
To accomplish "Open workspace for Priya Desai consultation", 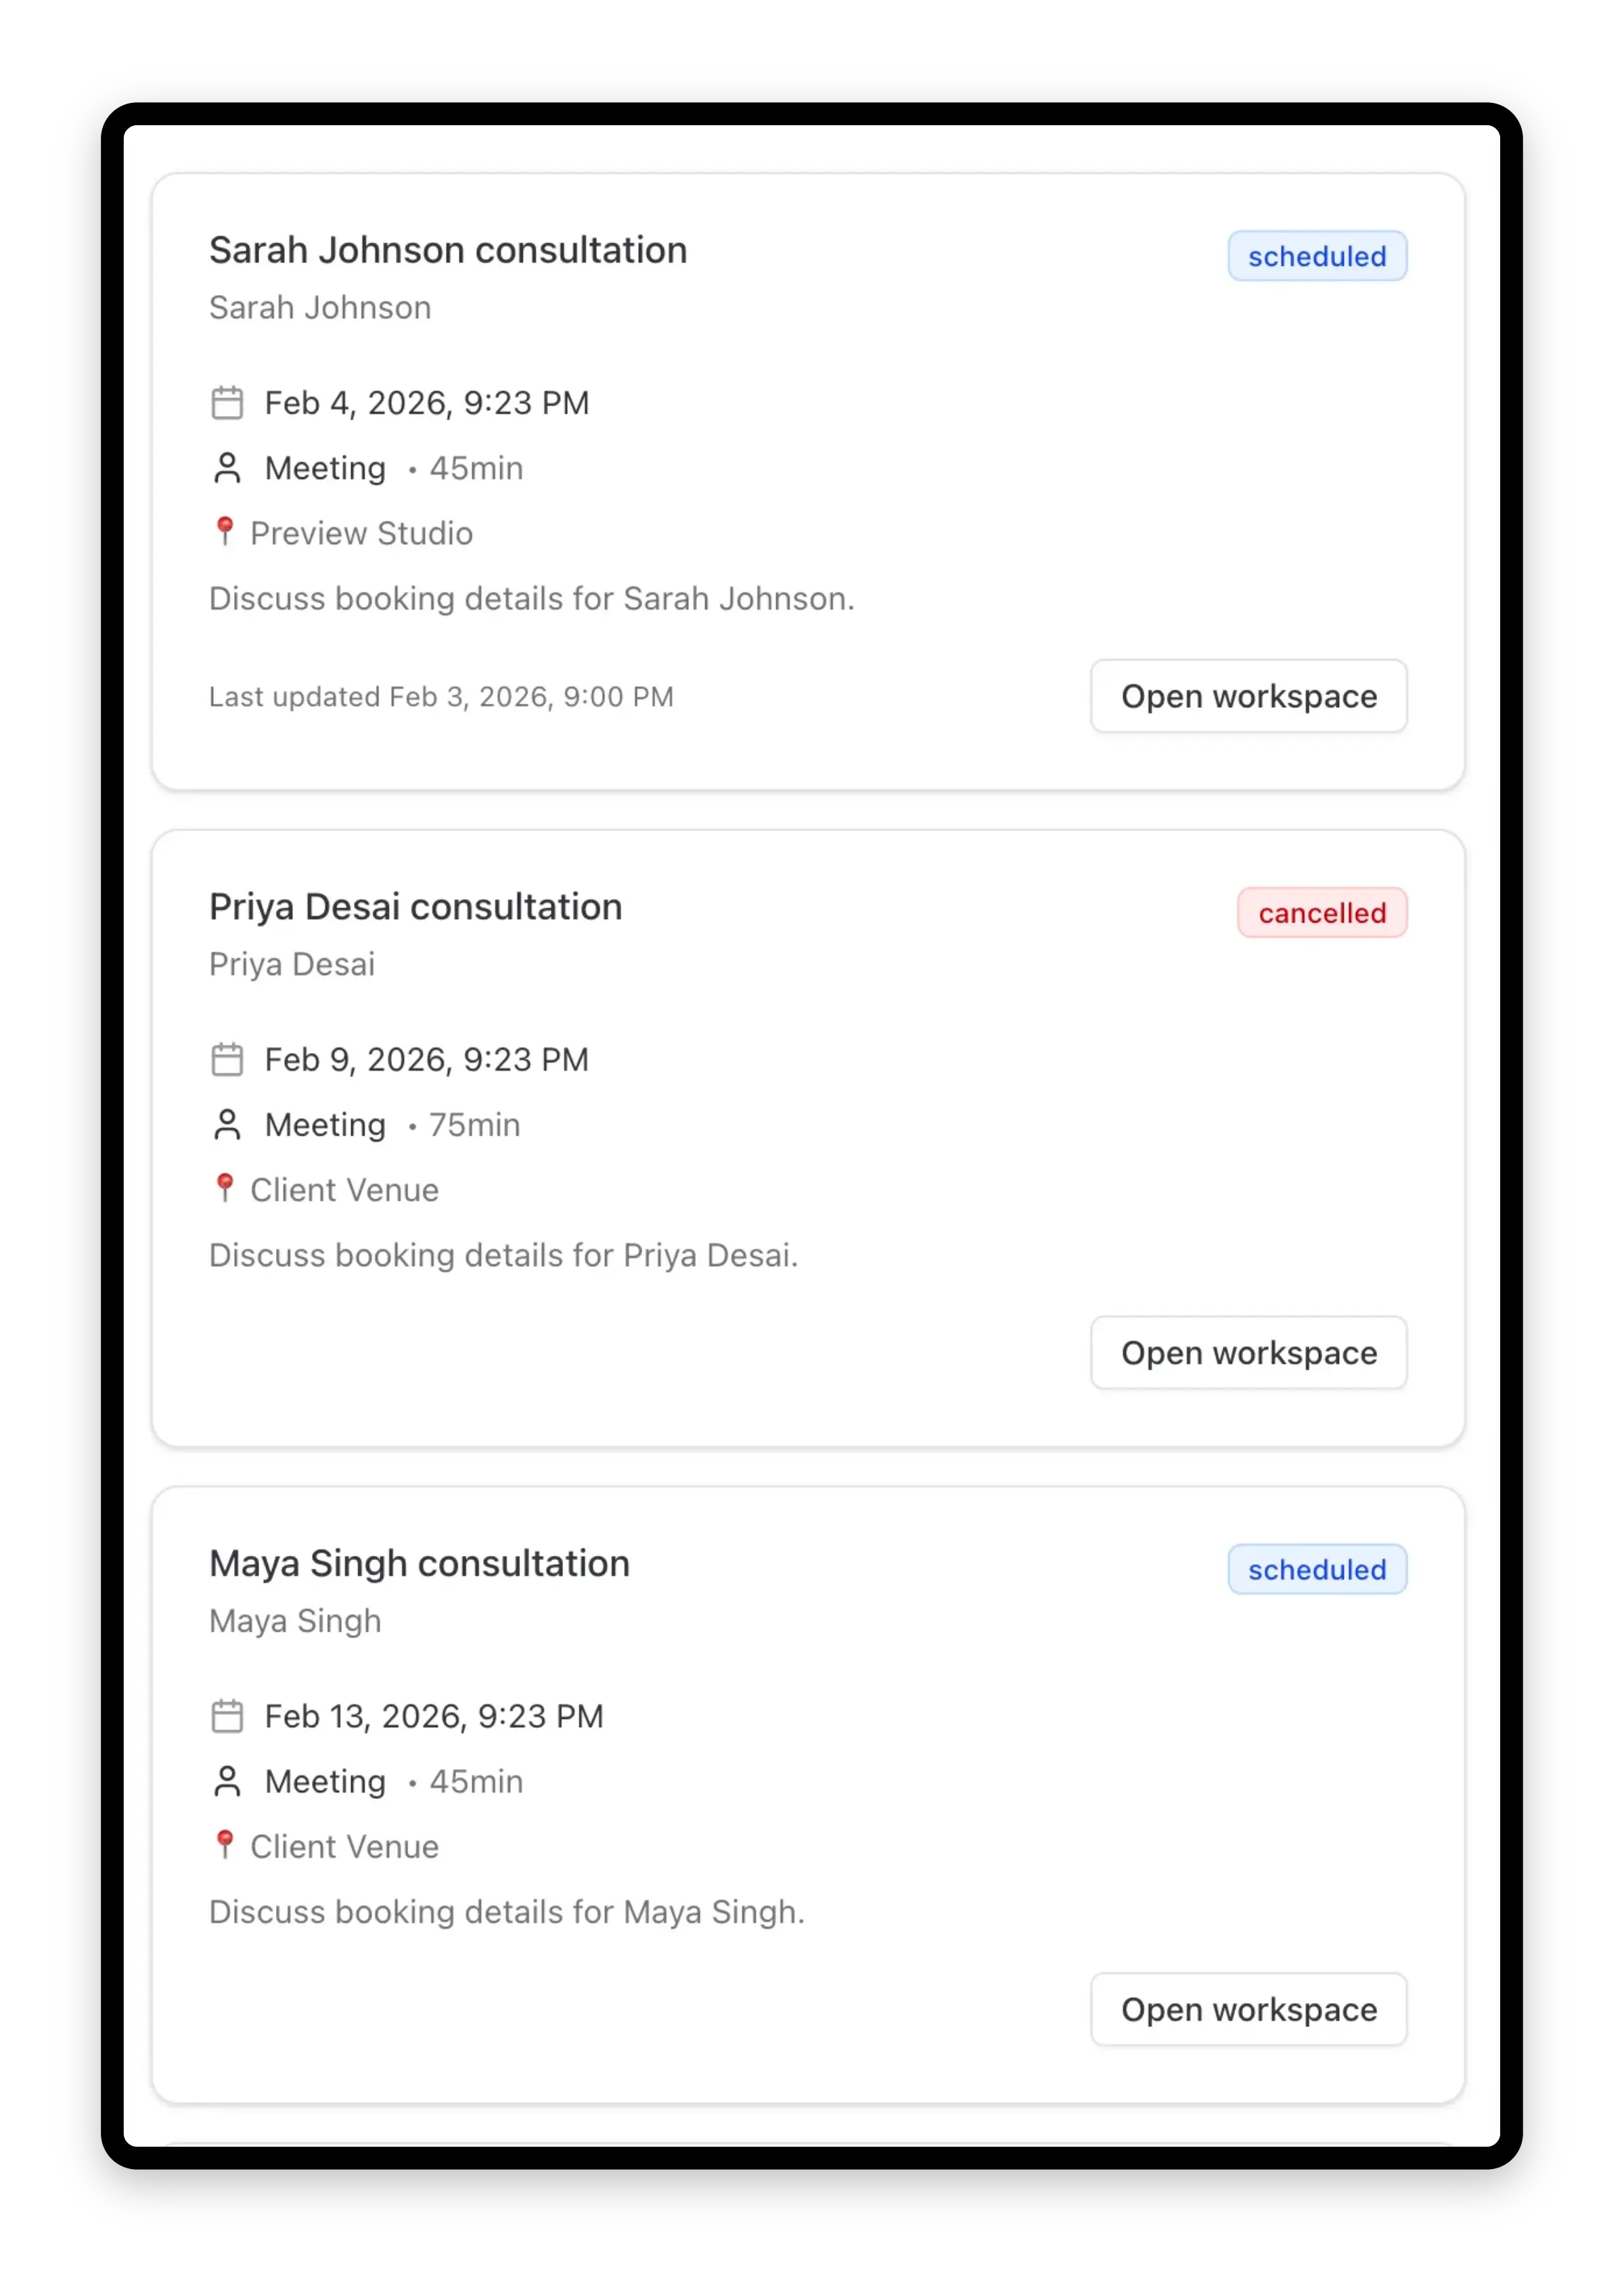I will click(1248, 1353).
